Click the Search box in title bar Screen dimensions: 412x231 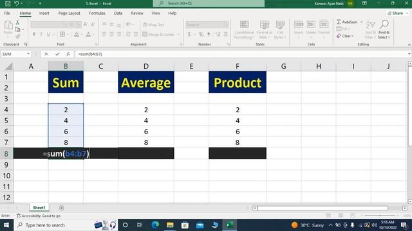point(209,3)
